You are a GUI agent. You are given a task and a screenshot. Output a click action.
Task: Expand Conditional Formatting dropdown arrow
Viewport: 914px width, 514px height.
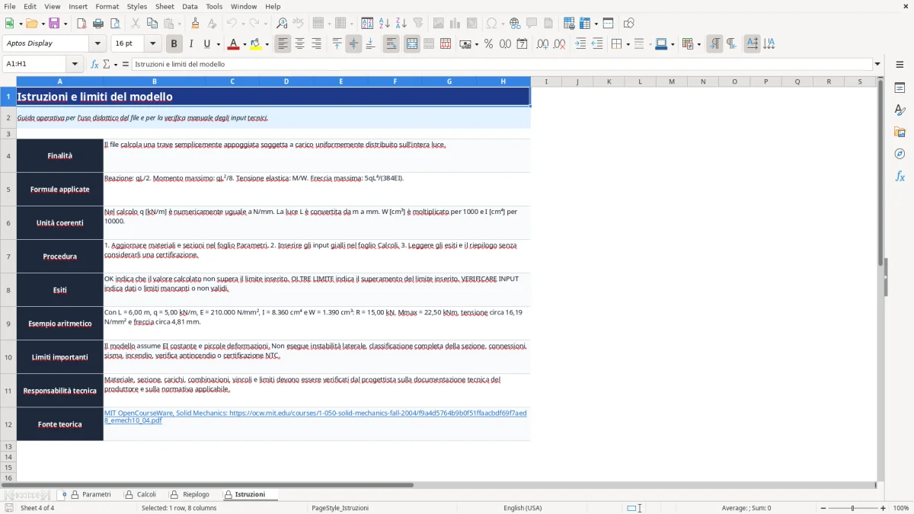[698, 44]
